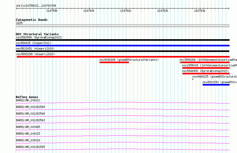Select the blue nsv584436 variant bar

122,46
